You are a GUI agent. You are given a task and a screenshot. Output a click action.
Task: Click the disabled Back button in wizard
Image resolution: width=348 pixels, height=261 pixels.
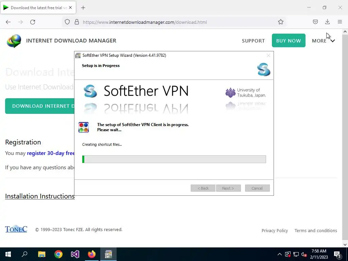[203, 188]
